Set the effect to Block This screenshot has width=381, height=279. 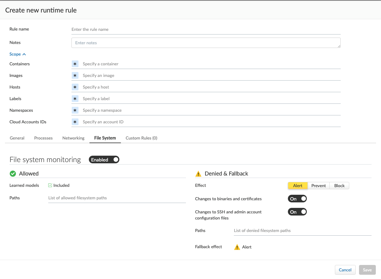[x=339, y=186]
